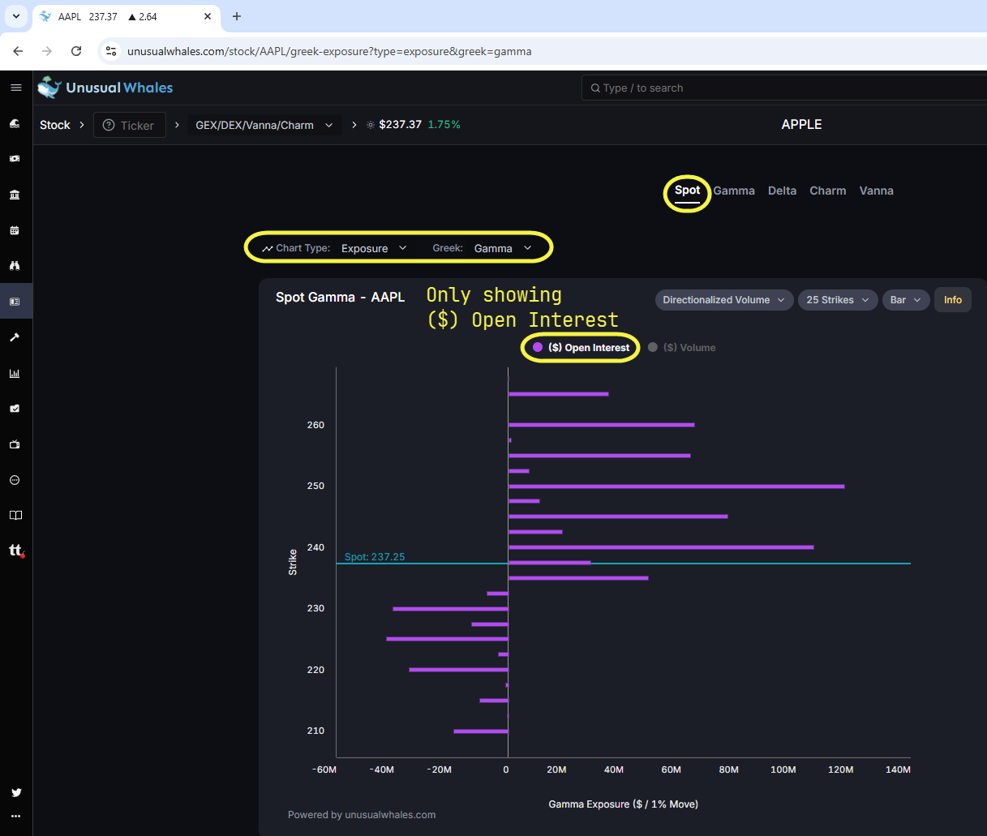Open the TV sidebar icon
The image size is (987, 836).
click(x=15, y=444)
